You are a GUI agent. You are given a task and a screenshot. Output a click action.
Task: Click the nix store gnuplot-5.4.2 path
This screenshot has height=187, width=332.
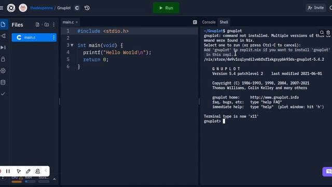coord(264,59)
